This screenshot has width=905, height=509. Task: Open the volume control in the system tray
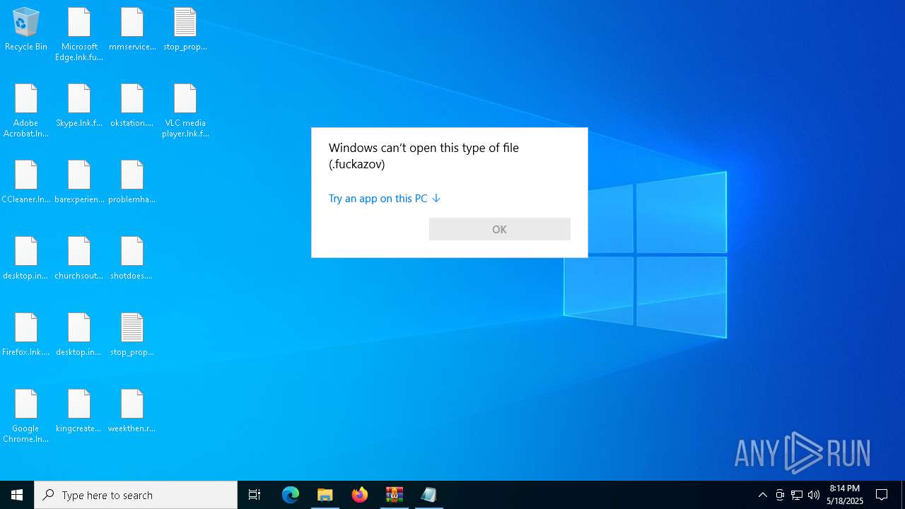click(814, 495)
